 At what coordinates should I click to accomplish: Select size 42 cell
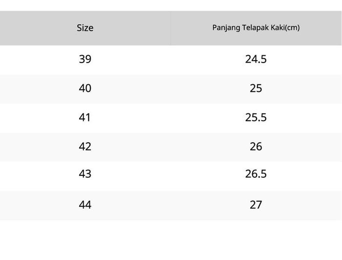pos(85,146)
